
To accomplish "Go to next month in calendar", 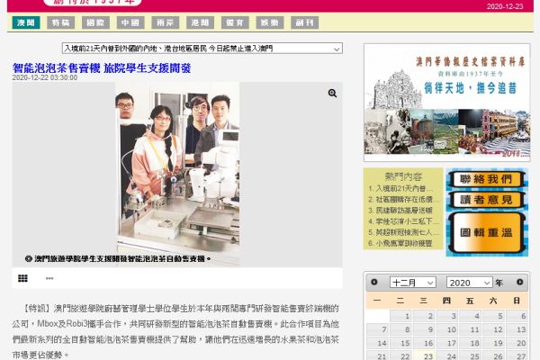I will point(518,283).
